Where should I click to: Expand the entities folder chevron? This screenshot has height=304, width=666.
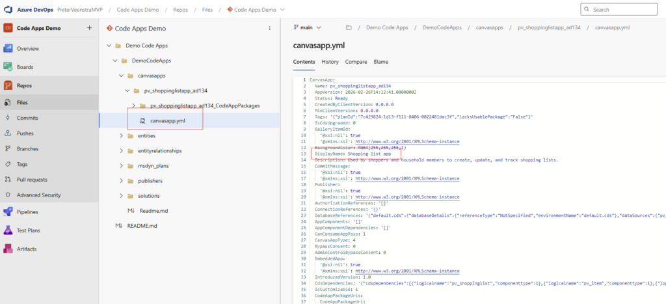(x=121, y=135)
